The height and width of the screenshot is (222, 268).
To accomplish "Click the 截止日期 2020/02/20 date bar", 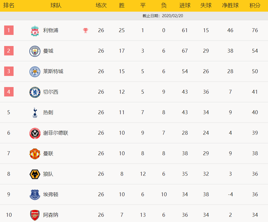I will pyautogui.click(x=134, y=16).
